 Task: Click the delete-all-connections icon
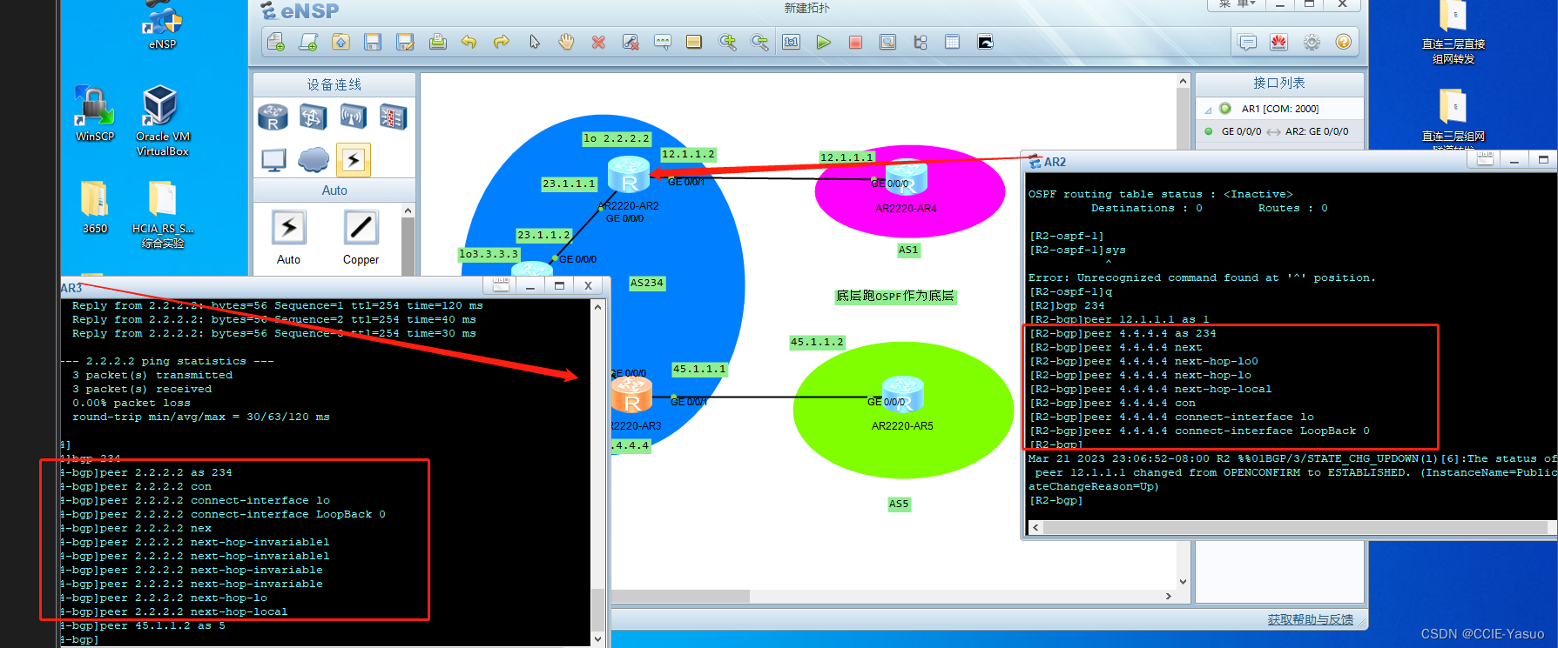pyautogui.click(x=631, y=42)
